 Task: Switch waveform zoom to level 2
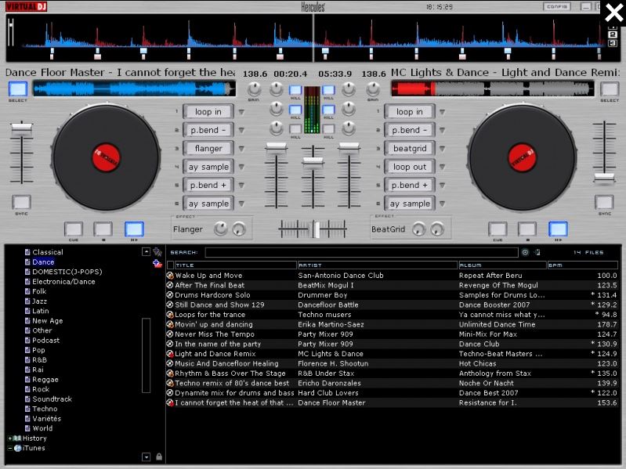coord(613,34)
